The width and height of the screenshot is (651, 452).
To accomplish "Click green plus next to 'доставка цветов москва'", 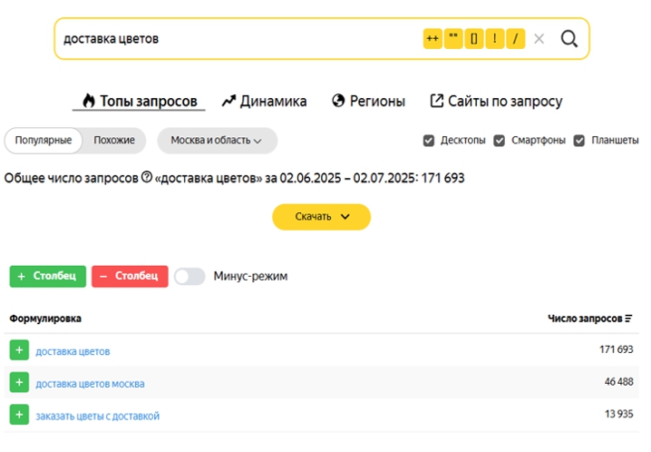I will pos(19,383).
